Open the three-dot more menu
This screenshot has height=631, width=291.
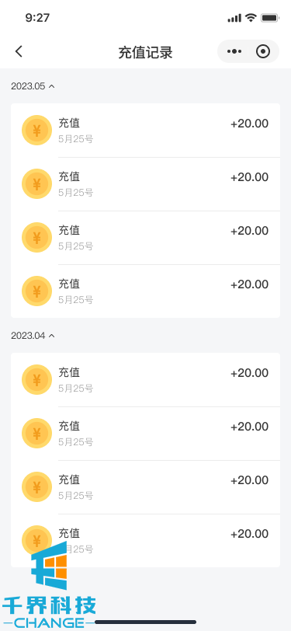click(234, 51)
